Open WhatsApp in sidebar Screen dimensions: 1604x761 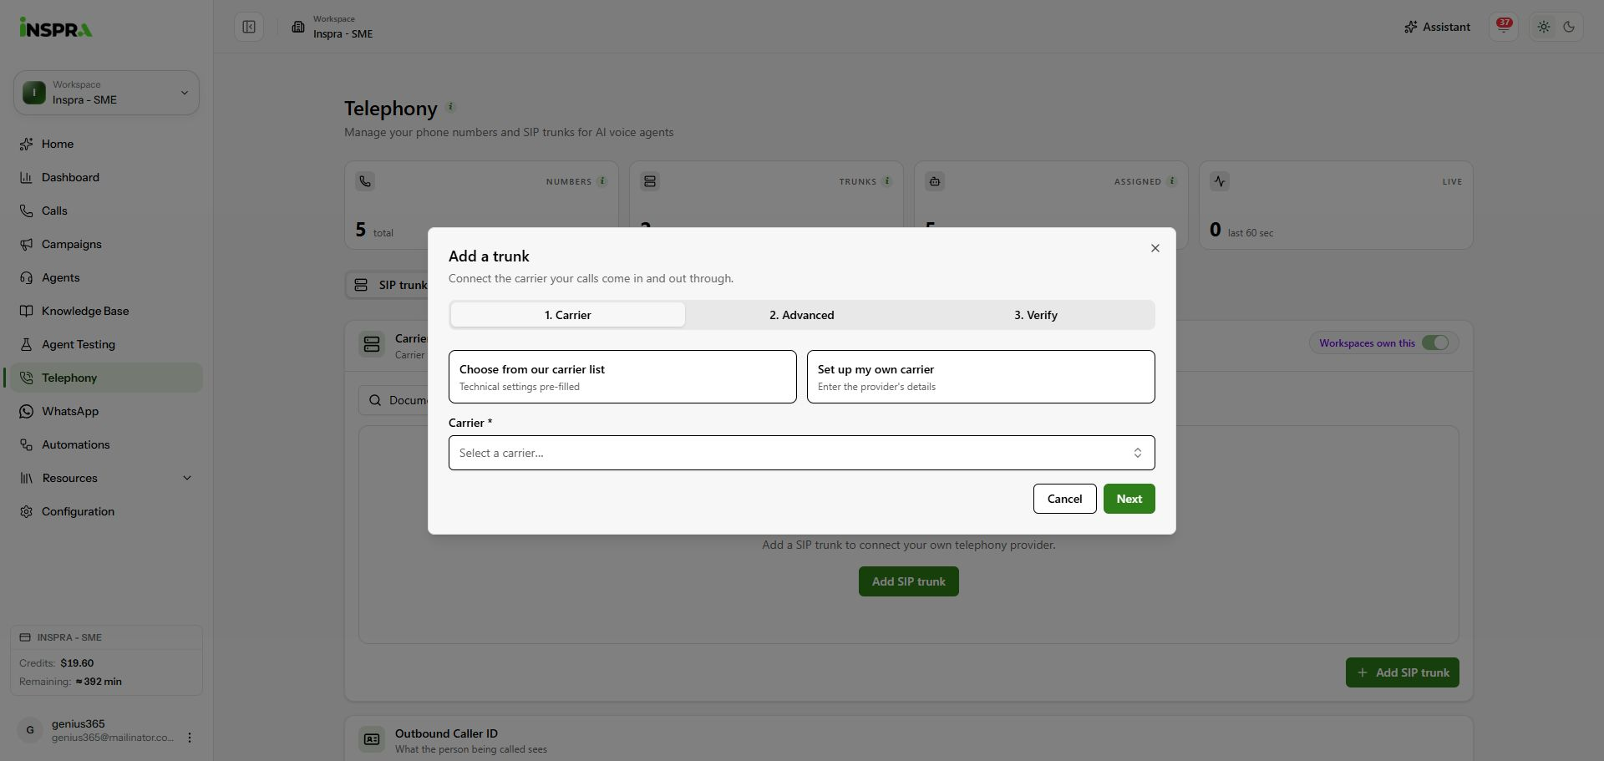[x=106, y=411]
